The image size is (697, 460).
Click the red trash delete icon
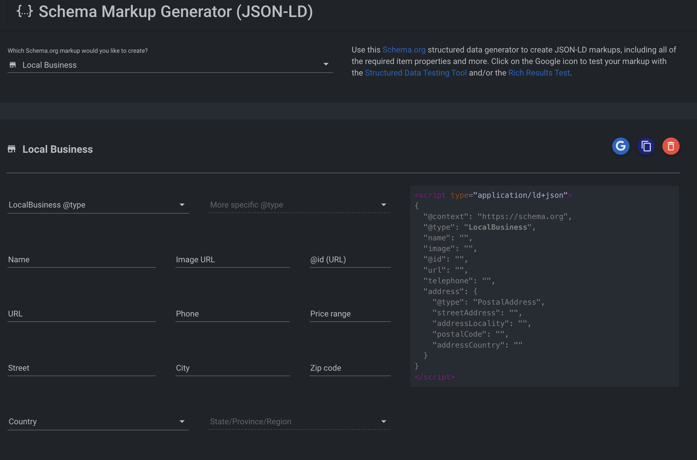pyautogui.click(x=670, y=146)
